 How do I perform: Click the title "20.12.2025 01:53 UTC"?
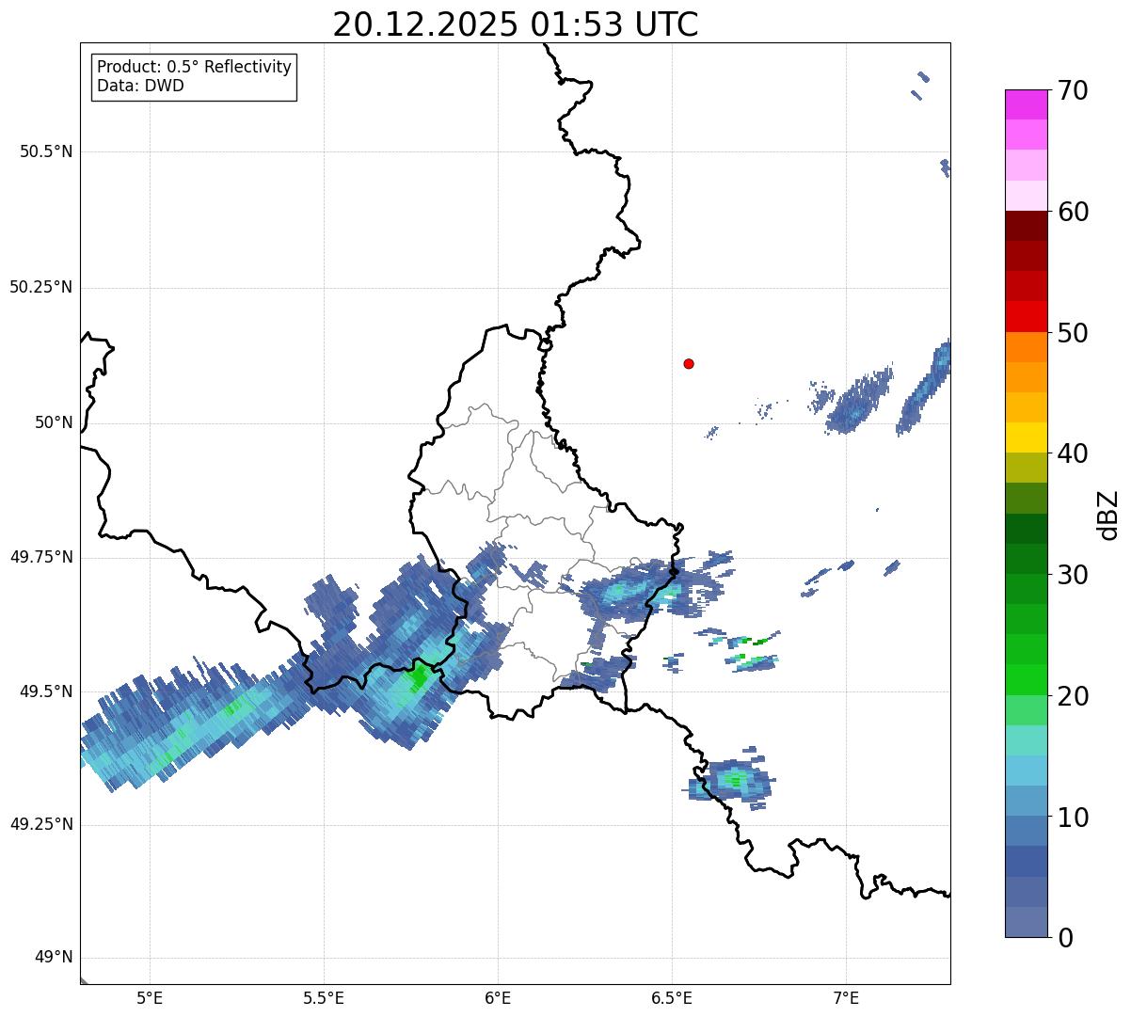516,24
